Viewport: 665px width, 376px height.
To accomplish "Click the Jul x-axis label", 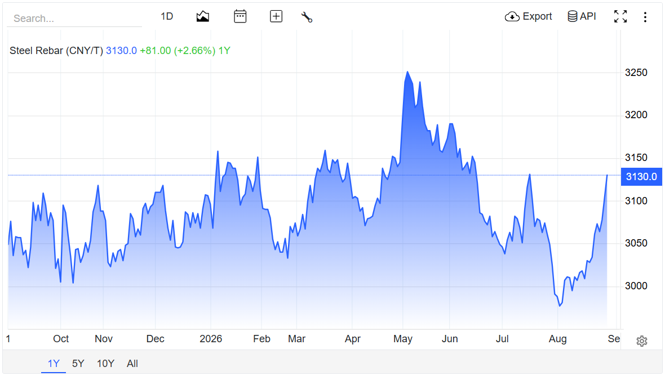I will coord(502,339).
